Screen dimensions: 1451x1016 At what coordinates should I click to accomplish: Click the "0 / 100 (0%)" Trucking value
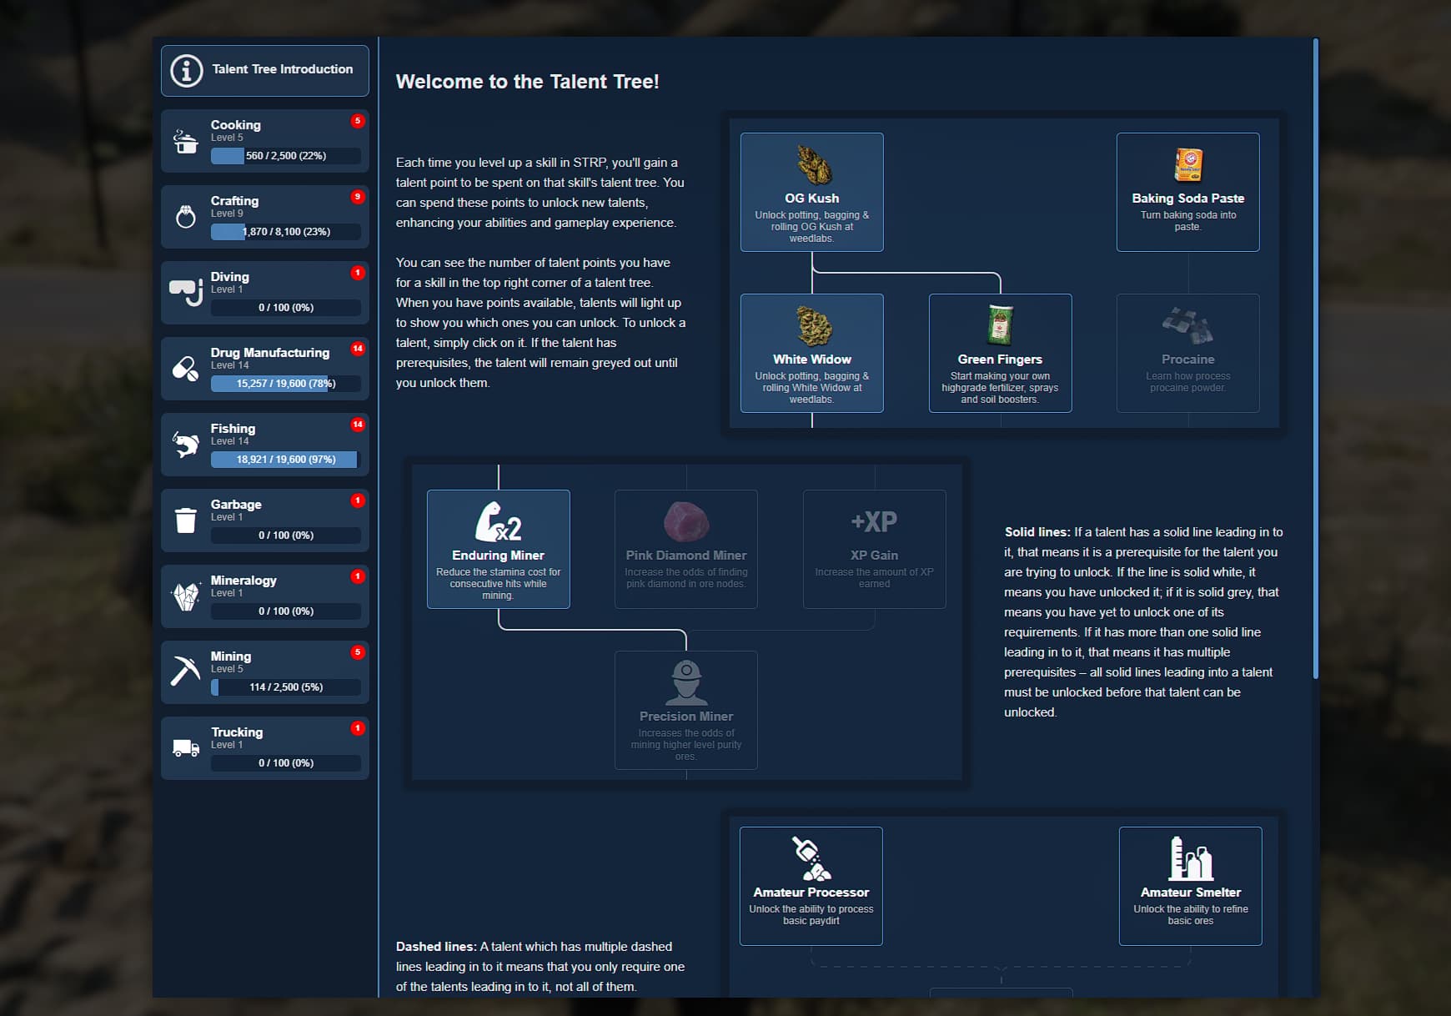pos(286,763)
